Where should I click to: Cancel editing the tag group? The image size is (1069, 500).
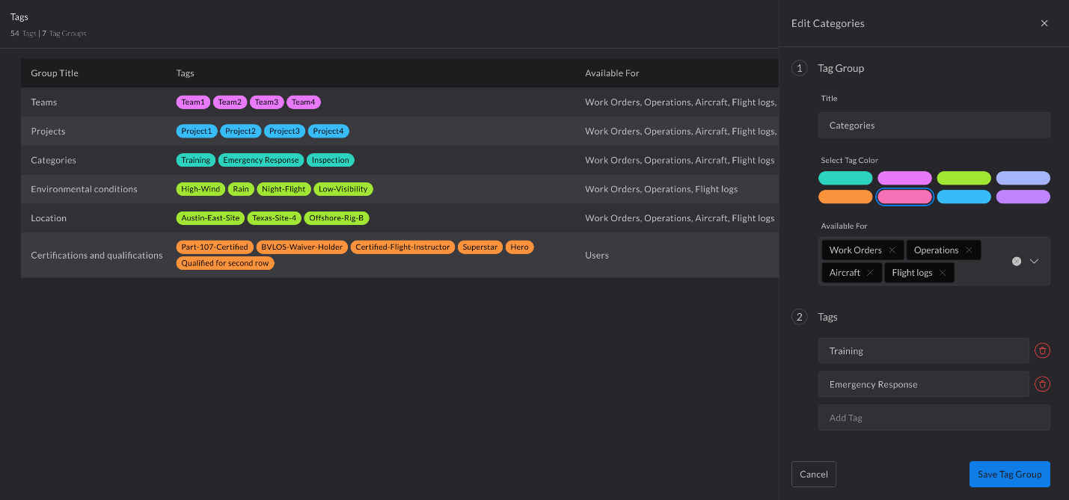(813, 474)
